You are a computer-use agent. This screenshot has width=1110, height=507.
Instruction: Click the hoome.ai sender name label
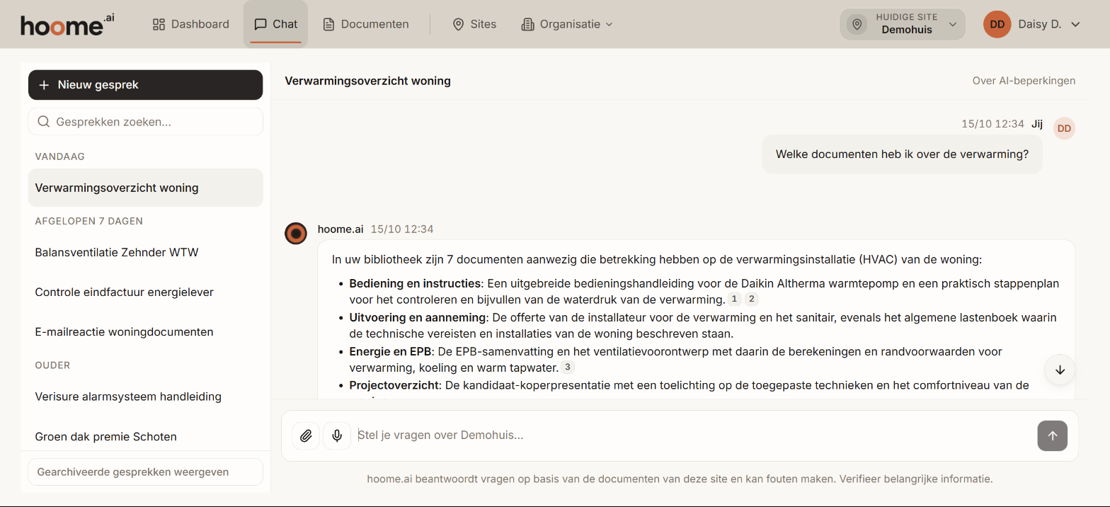tap(341, 229)
